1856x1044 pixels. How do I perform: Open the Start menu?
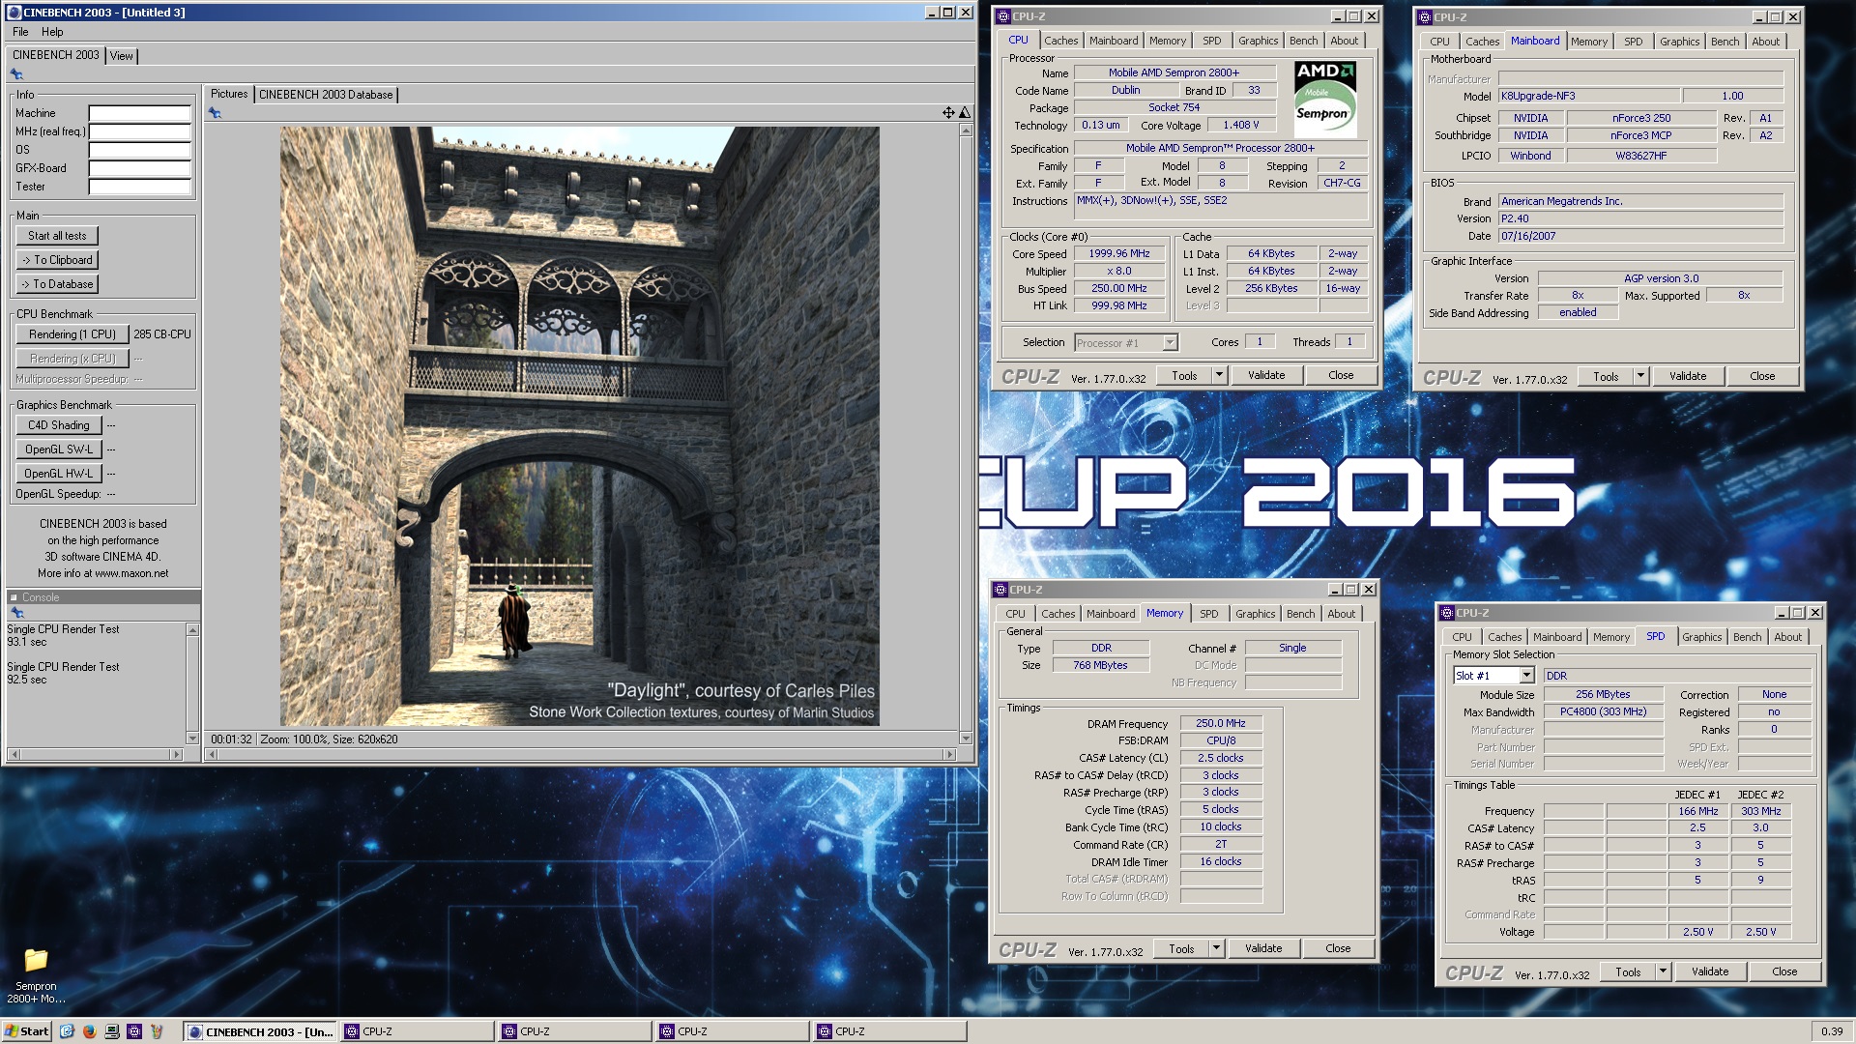tap(27, 1031)
